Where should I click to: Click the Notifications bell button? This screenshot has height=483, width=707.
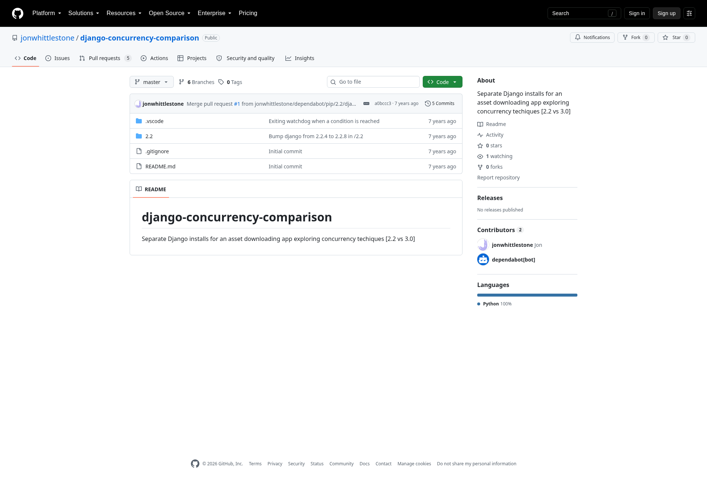click(592, 38)
